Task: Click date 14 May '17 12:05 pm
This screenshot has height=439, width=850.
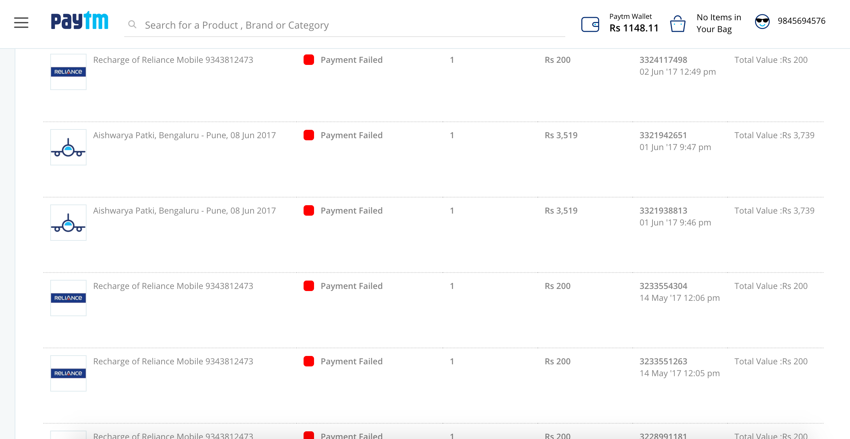Action: click(x=679, y=373)
